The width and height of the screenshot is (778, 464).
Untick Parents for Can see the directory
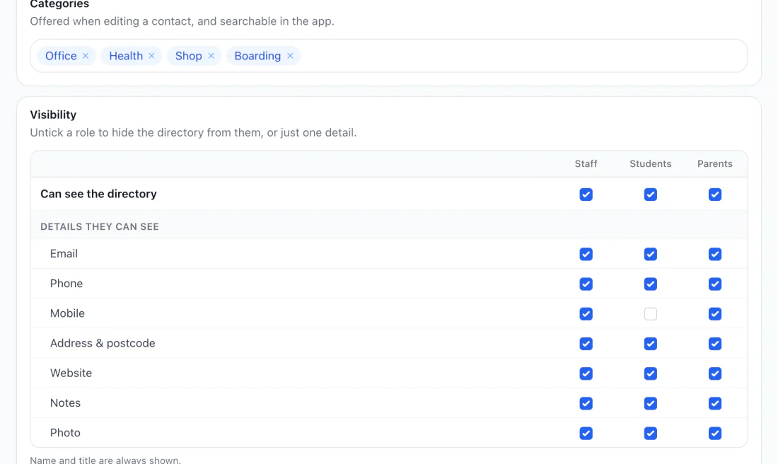click(x=715, y=195)
